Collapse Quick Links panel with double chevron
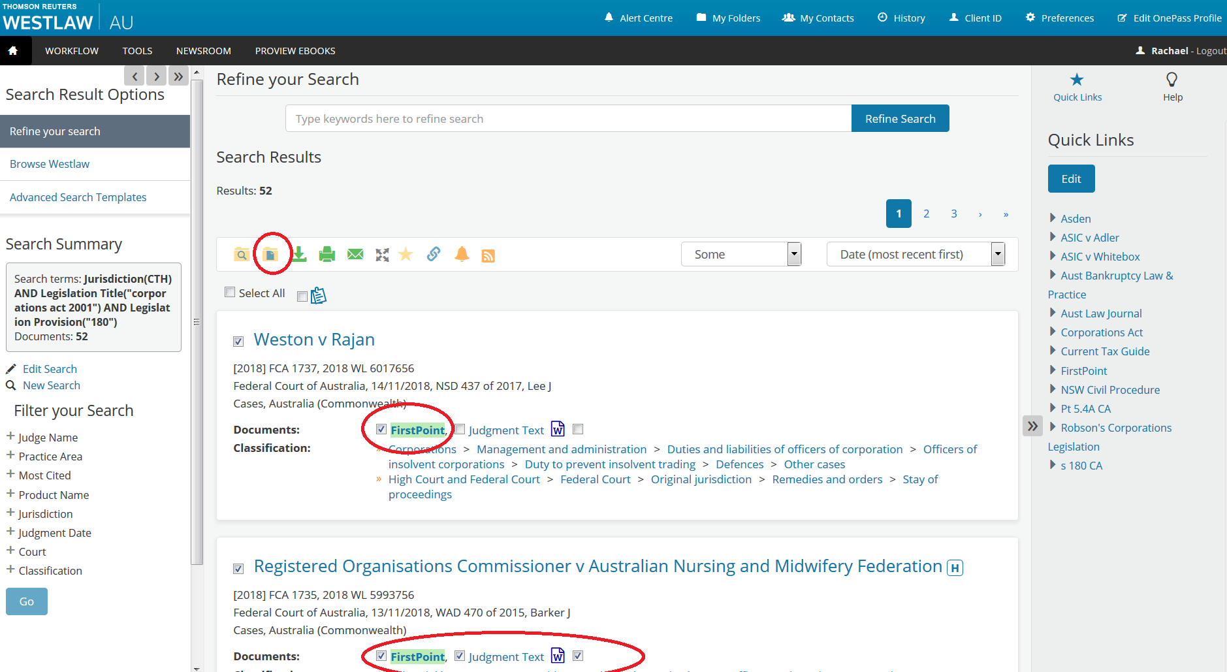1227x672 pixels. (1032, 426)
